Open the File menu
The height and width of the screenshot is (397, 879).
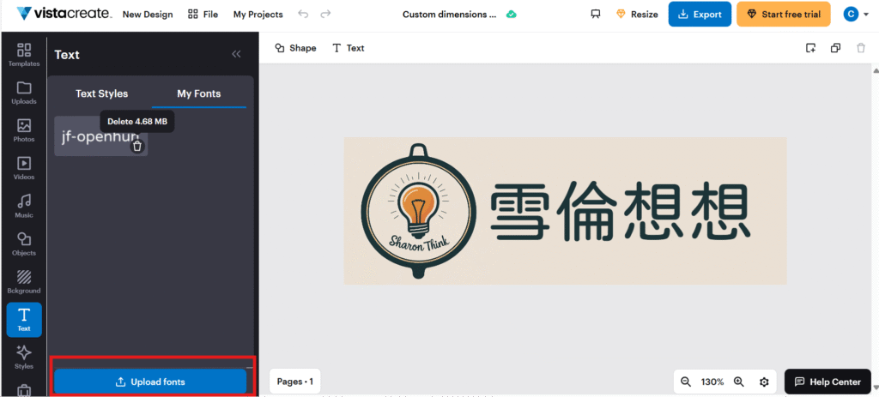point(203,15)
